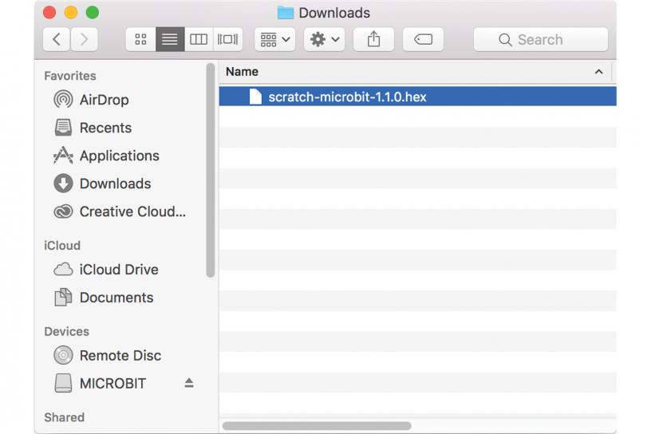Open AirDrop in the sidebar
Viewport: 651px width, 434px height.
(104, 100)
